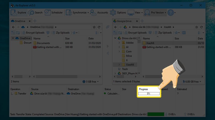Expand the Com folder in tree
This screenshot has width=215, height=120.
(x=119, y=51)
